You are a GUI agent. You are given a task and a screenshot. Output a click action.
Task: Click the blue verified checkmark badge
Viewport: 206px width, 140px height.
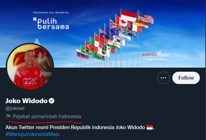pyautogui.click(x=51, y=101)
